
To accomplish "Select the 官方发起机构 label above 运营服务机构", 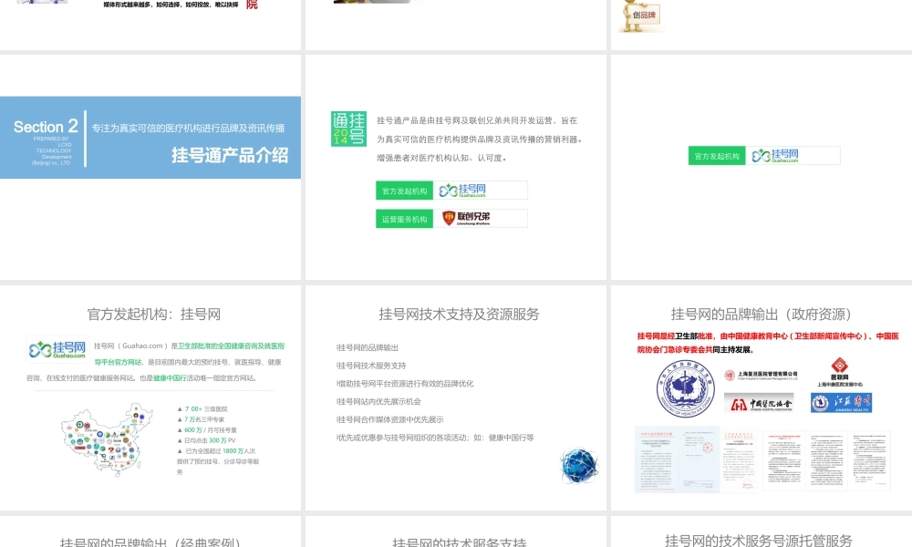I will tap(404, 191).
